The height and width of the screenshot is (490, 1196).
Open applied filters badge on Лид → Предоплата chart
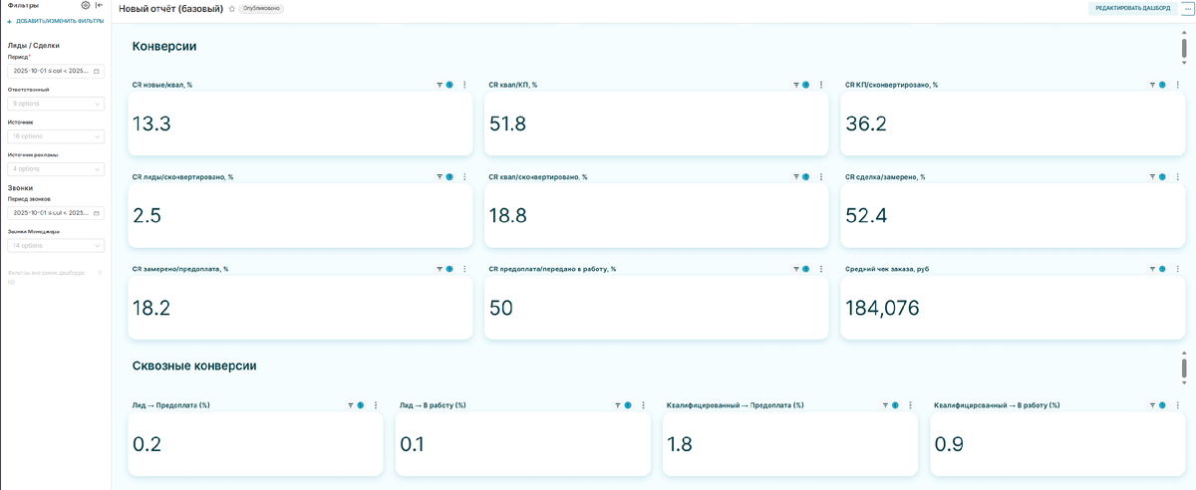361,405
